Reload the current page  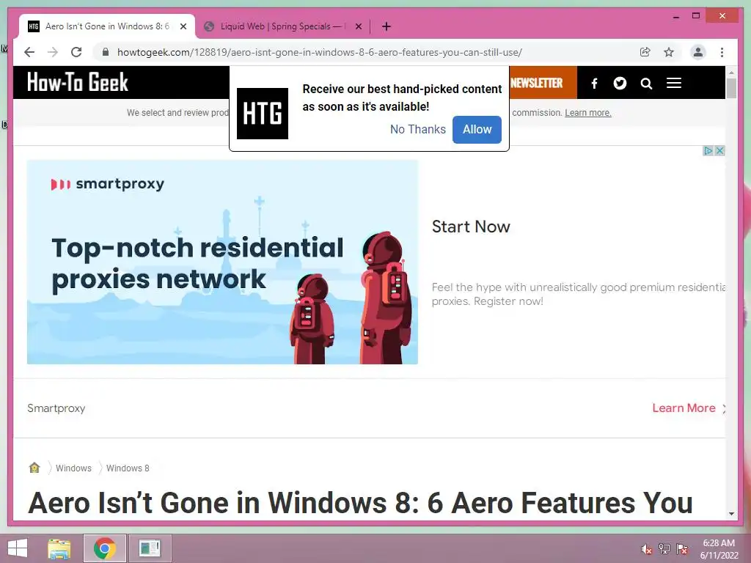coord(76,52)
